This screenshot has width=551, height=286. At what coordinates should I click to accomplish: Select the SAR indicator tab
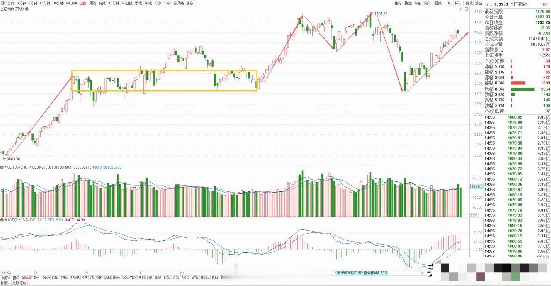click(x=158, y=278)
